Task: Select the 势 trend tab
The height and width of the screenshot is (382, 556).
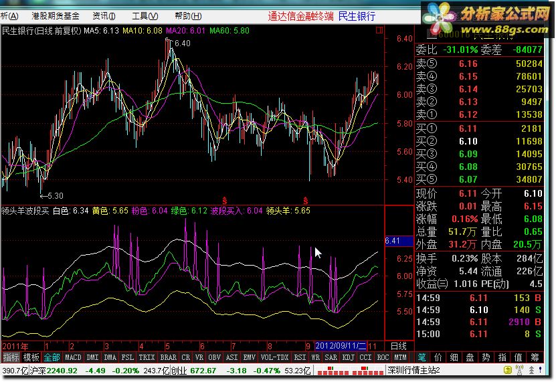Action: pyautogui.click(x=486, y=357)
